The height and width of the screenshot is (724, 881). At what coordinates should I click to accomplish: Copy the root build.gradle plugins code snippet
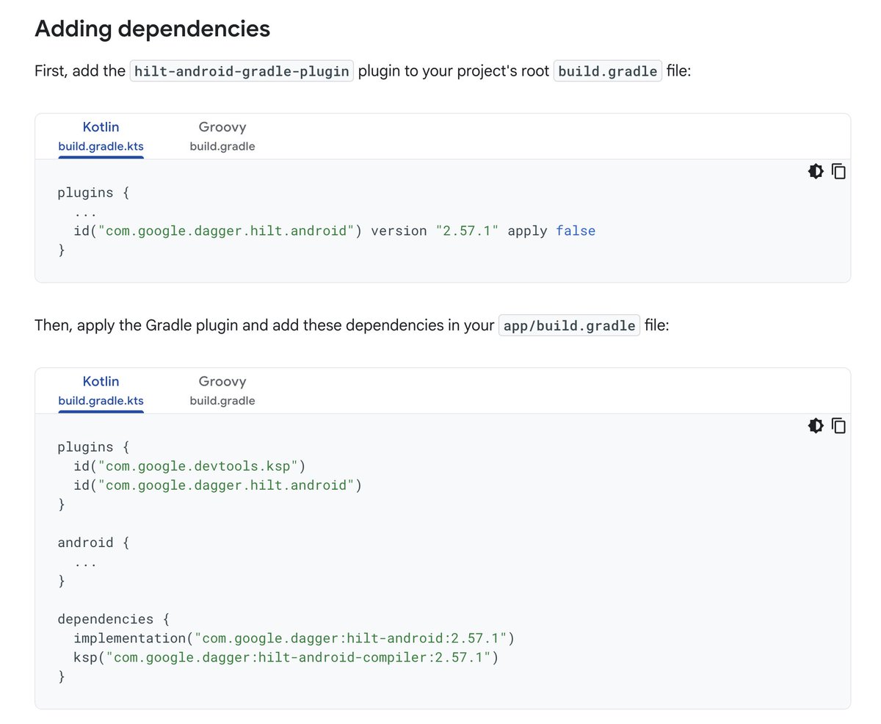click(x=838, y=172)
